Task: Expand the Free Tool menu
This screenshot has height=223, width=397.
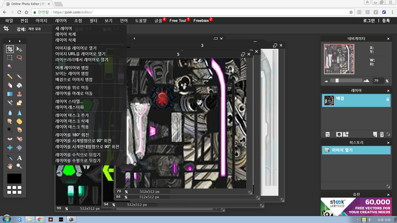Action: (x=178, y=21)
